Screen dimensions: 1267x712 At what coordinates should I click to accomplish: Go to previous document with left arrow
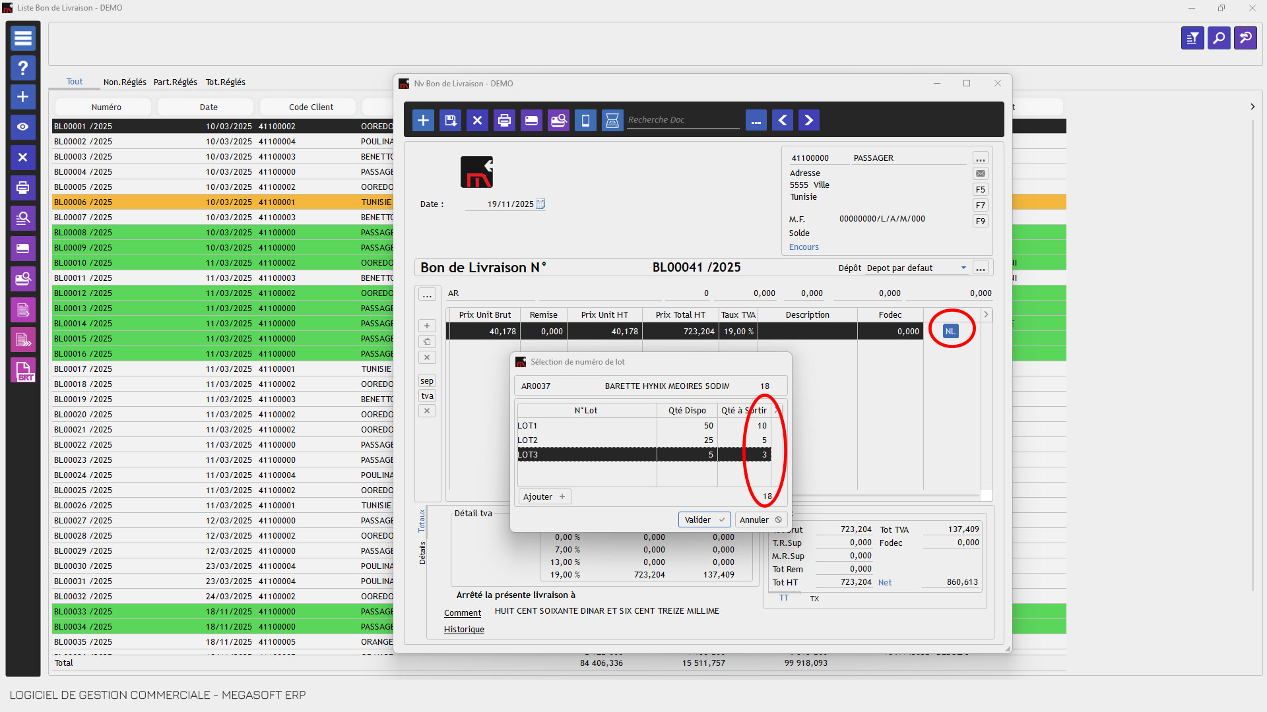click(783, 120)
